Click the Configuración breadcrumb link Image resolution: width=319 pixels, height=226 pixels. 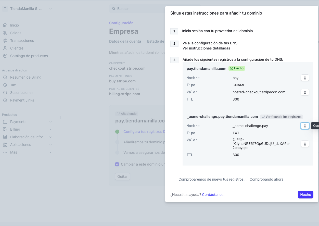click(121, 23)
